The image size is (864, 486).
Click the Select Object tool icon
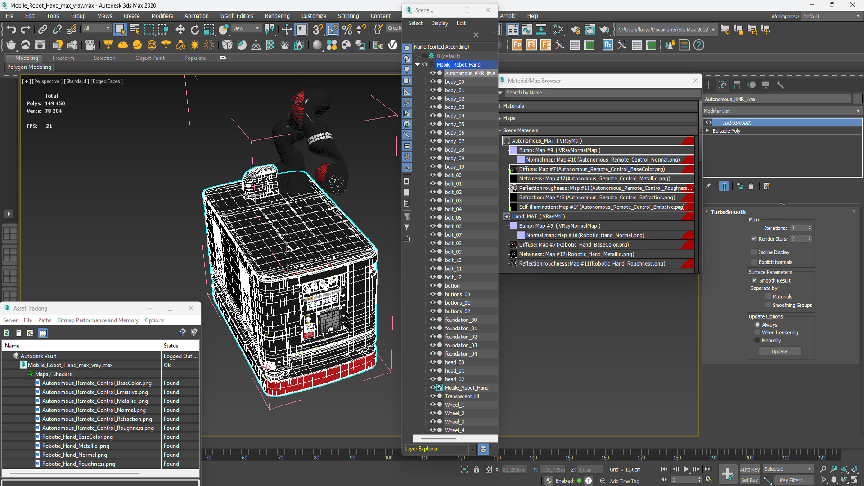click(120, 30)
